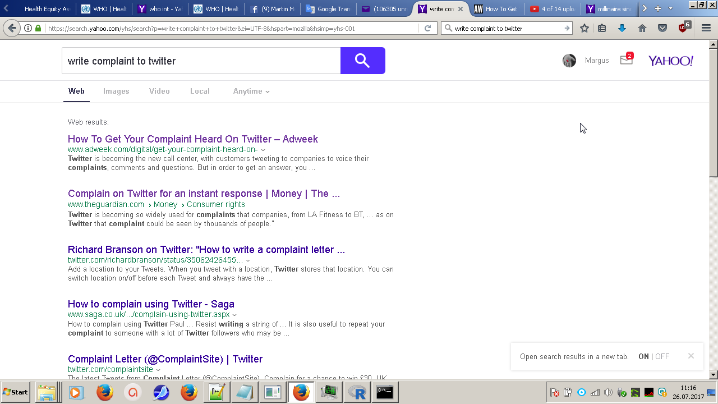
Task: Expand the Richard Branson result URL arrow
Action: click(248, 260)
